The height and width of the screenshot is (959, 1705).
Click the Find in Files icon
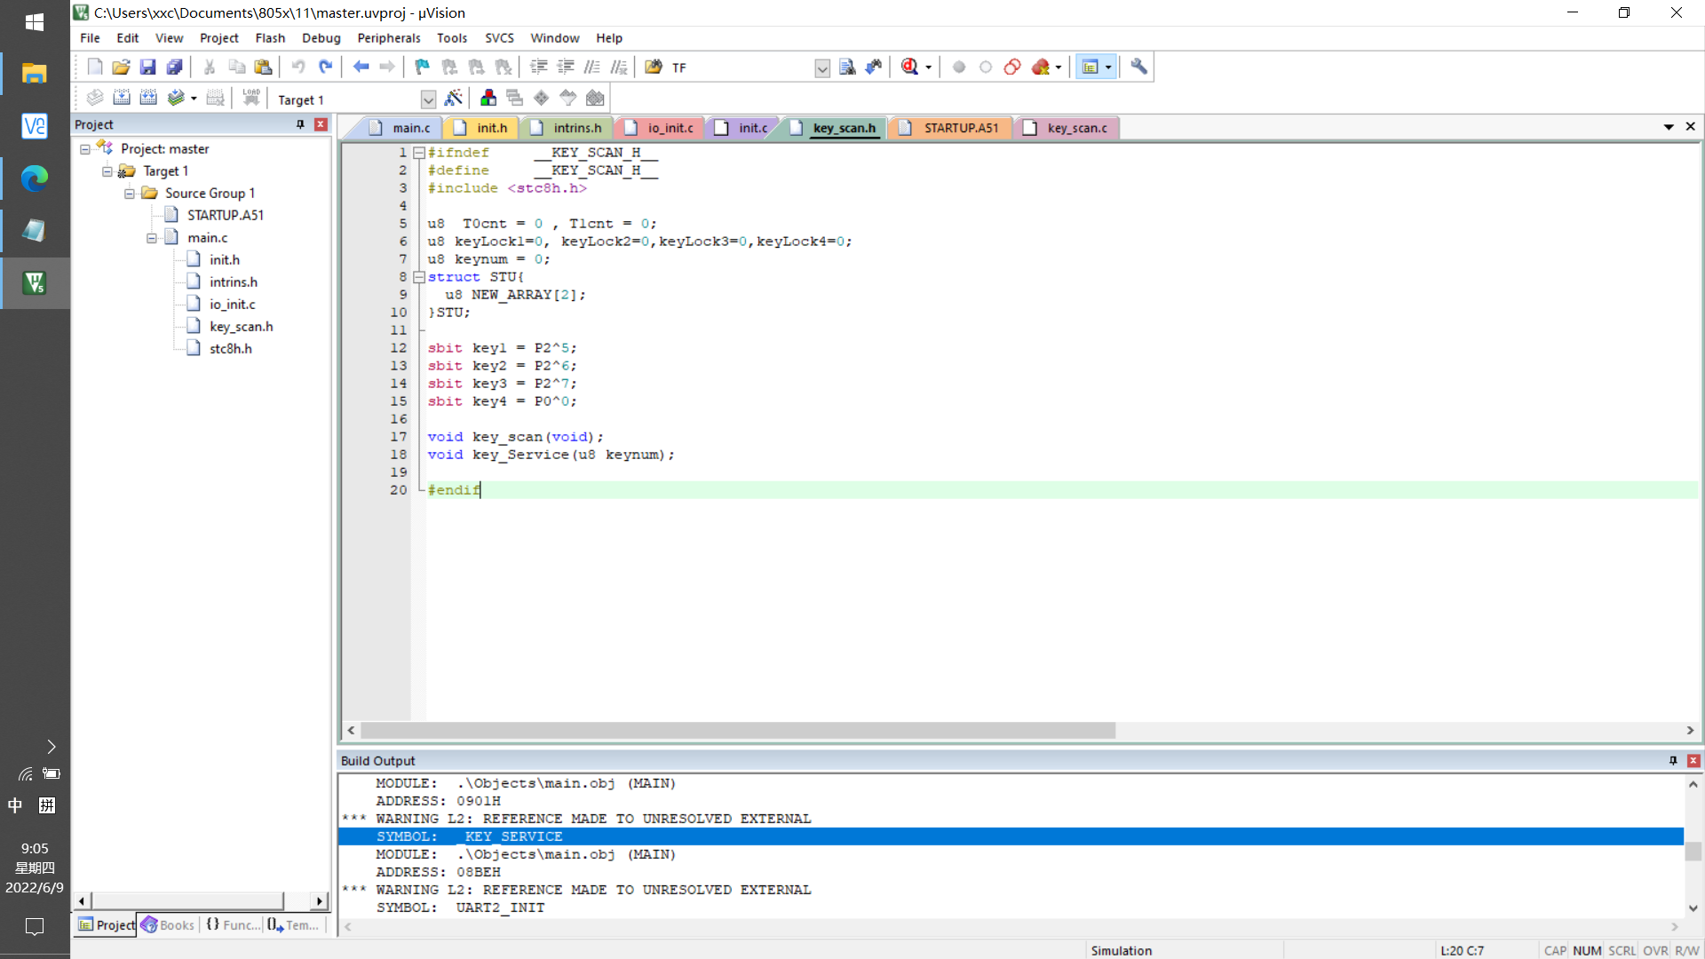click(x=654, y=67)
